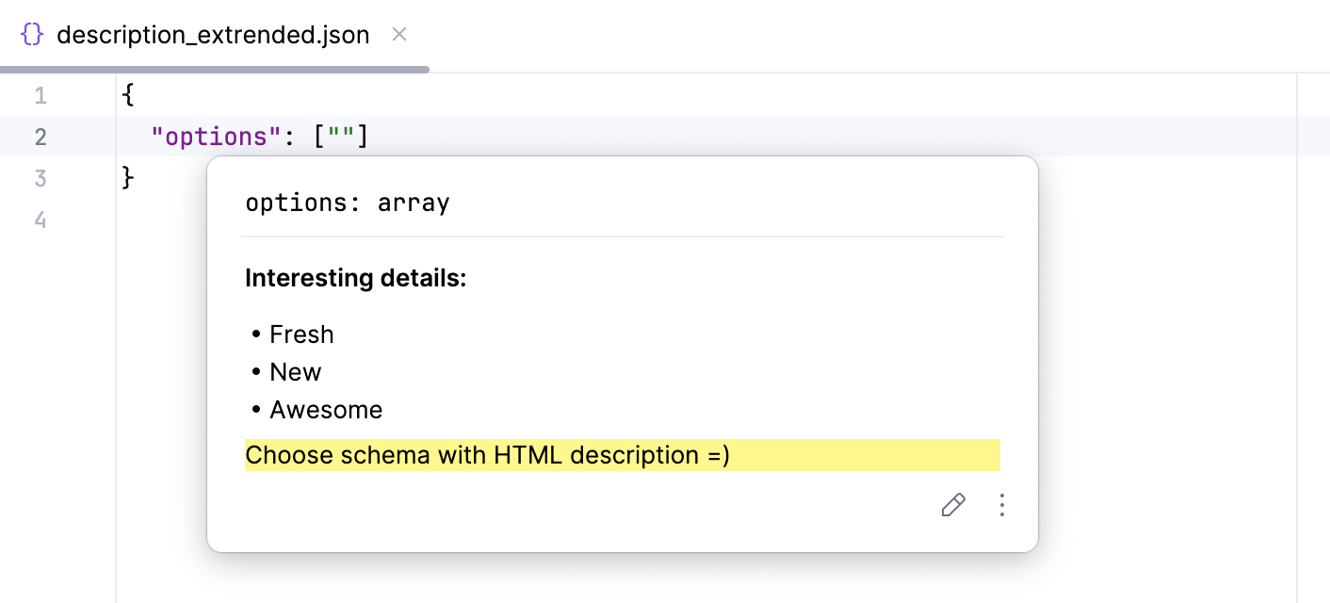This screenshot has width=1330, height=603.
Task: Click the 'New' bullet item in the popup
Action: [295, 371]
